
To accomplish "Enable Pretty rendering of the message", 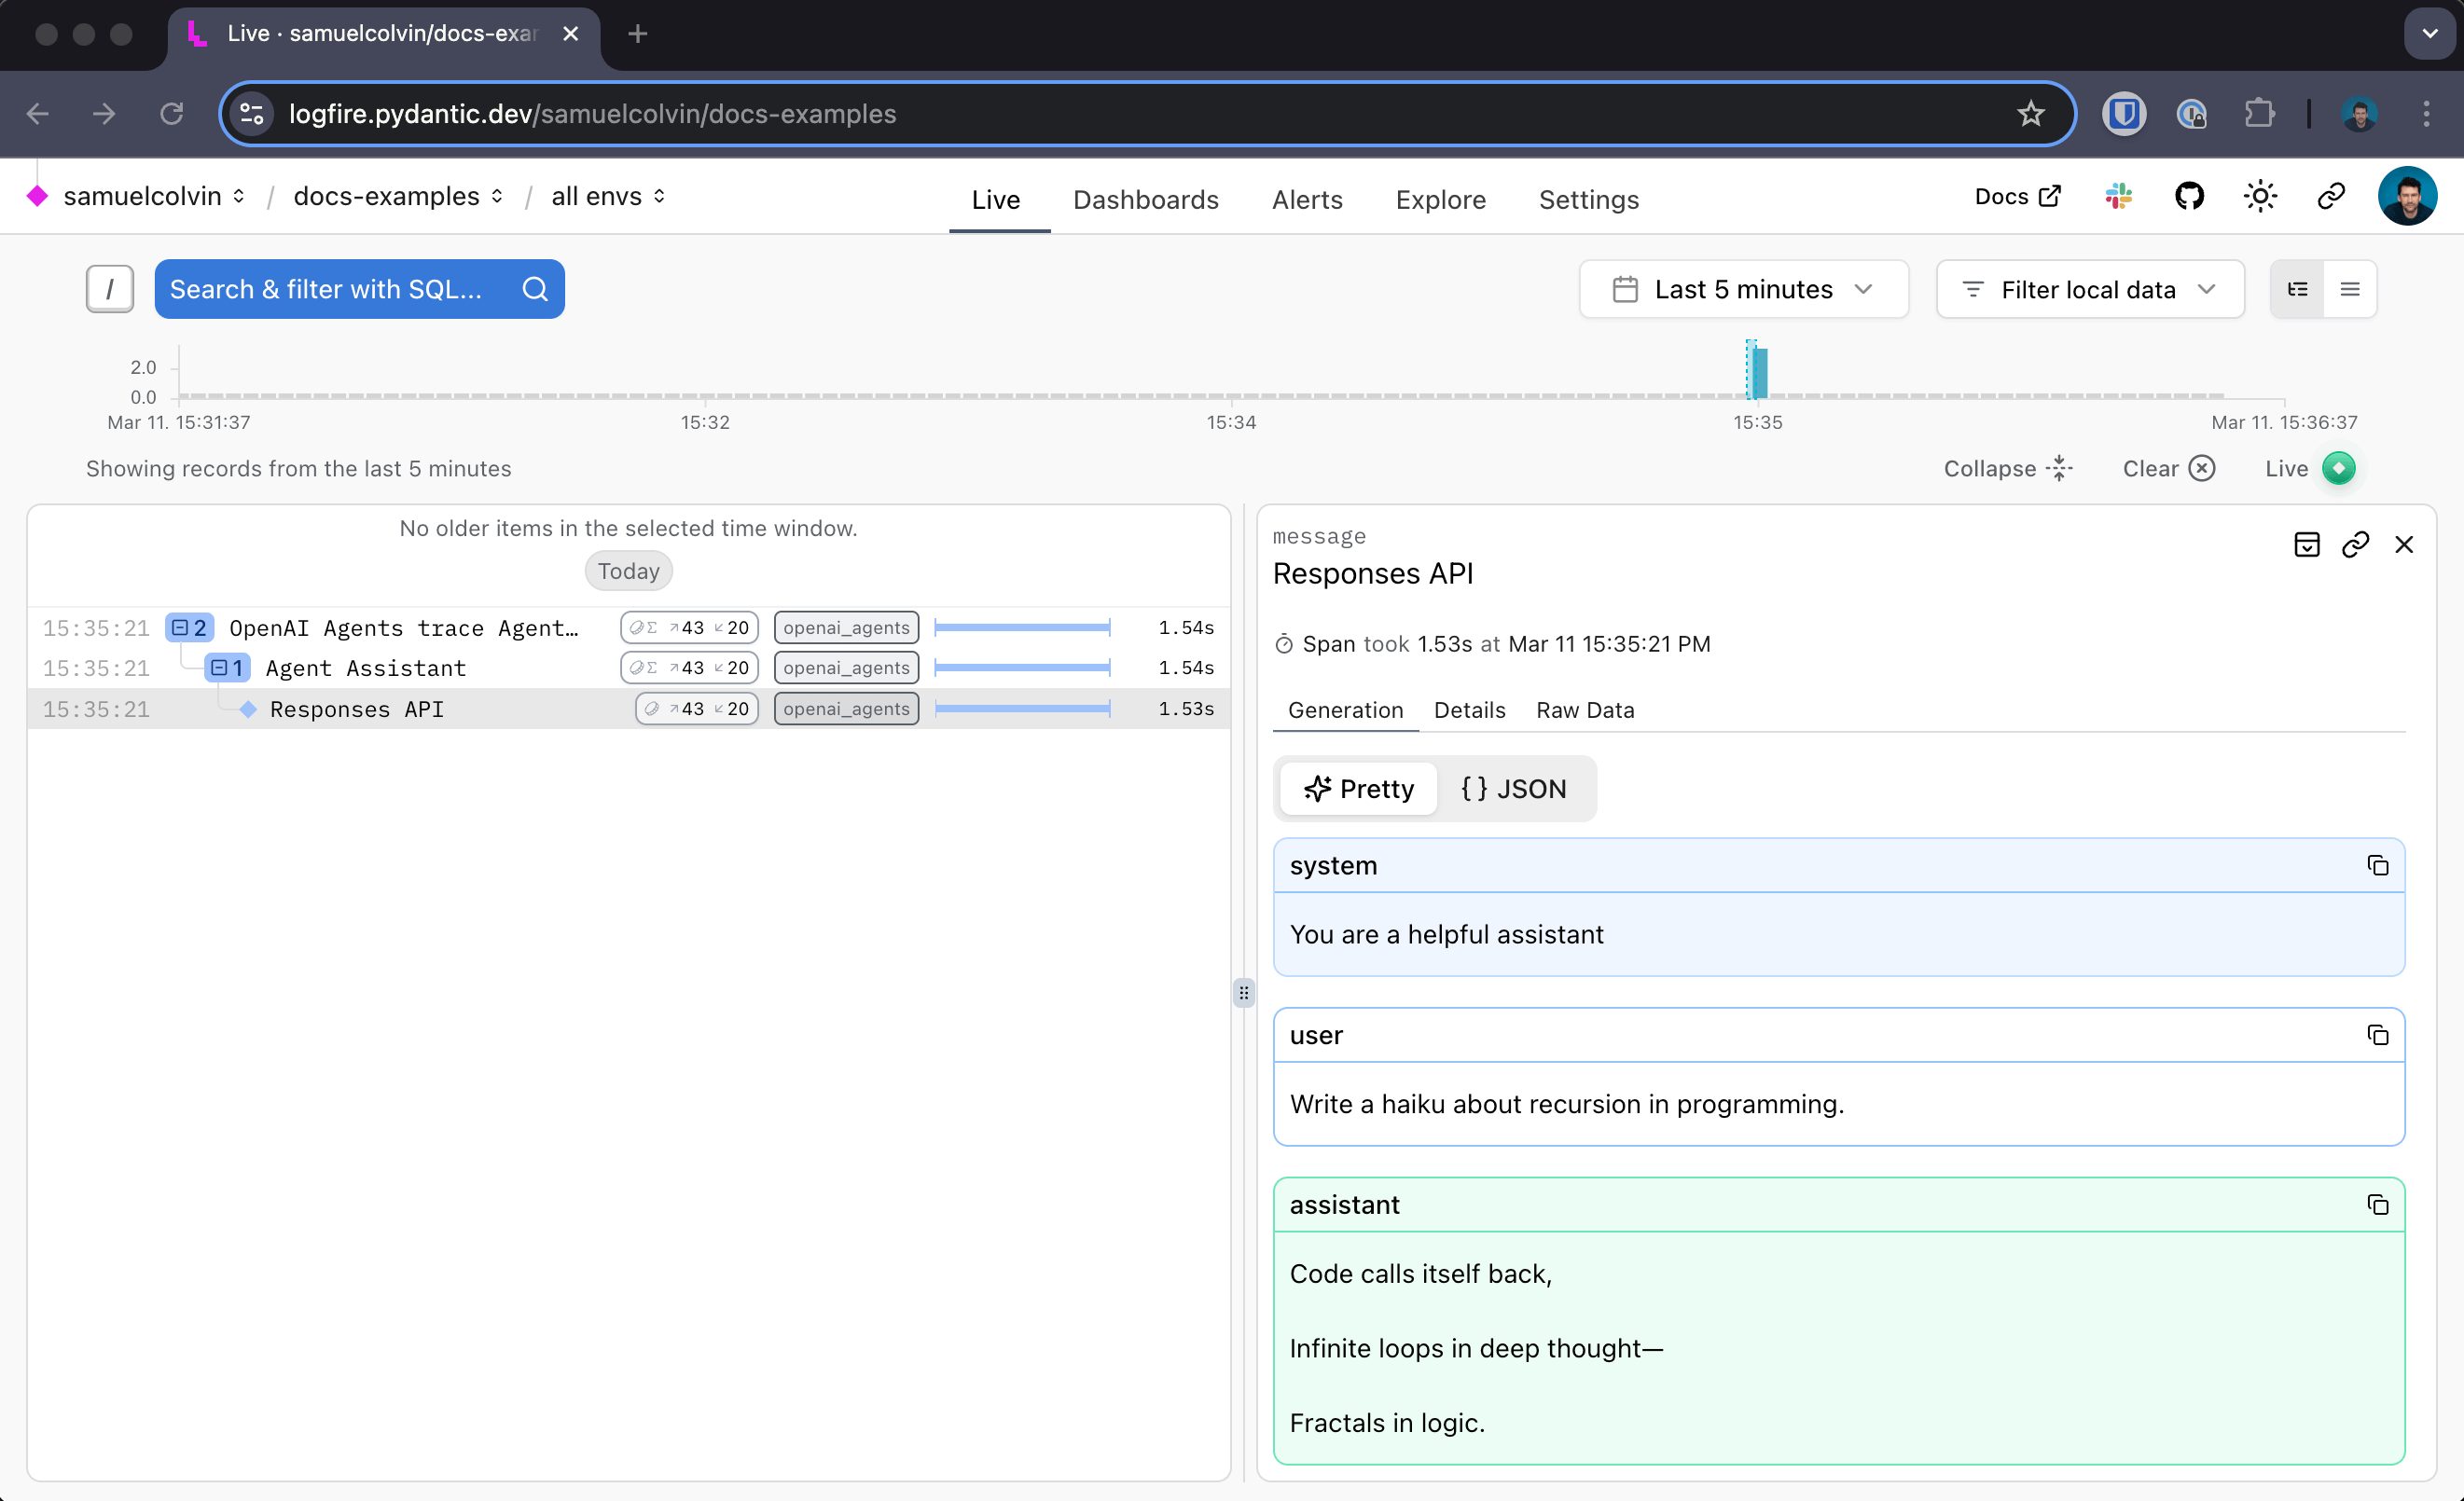I will [x=1357, y=789].
